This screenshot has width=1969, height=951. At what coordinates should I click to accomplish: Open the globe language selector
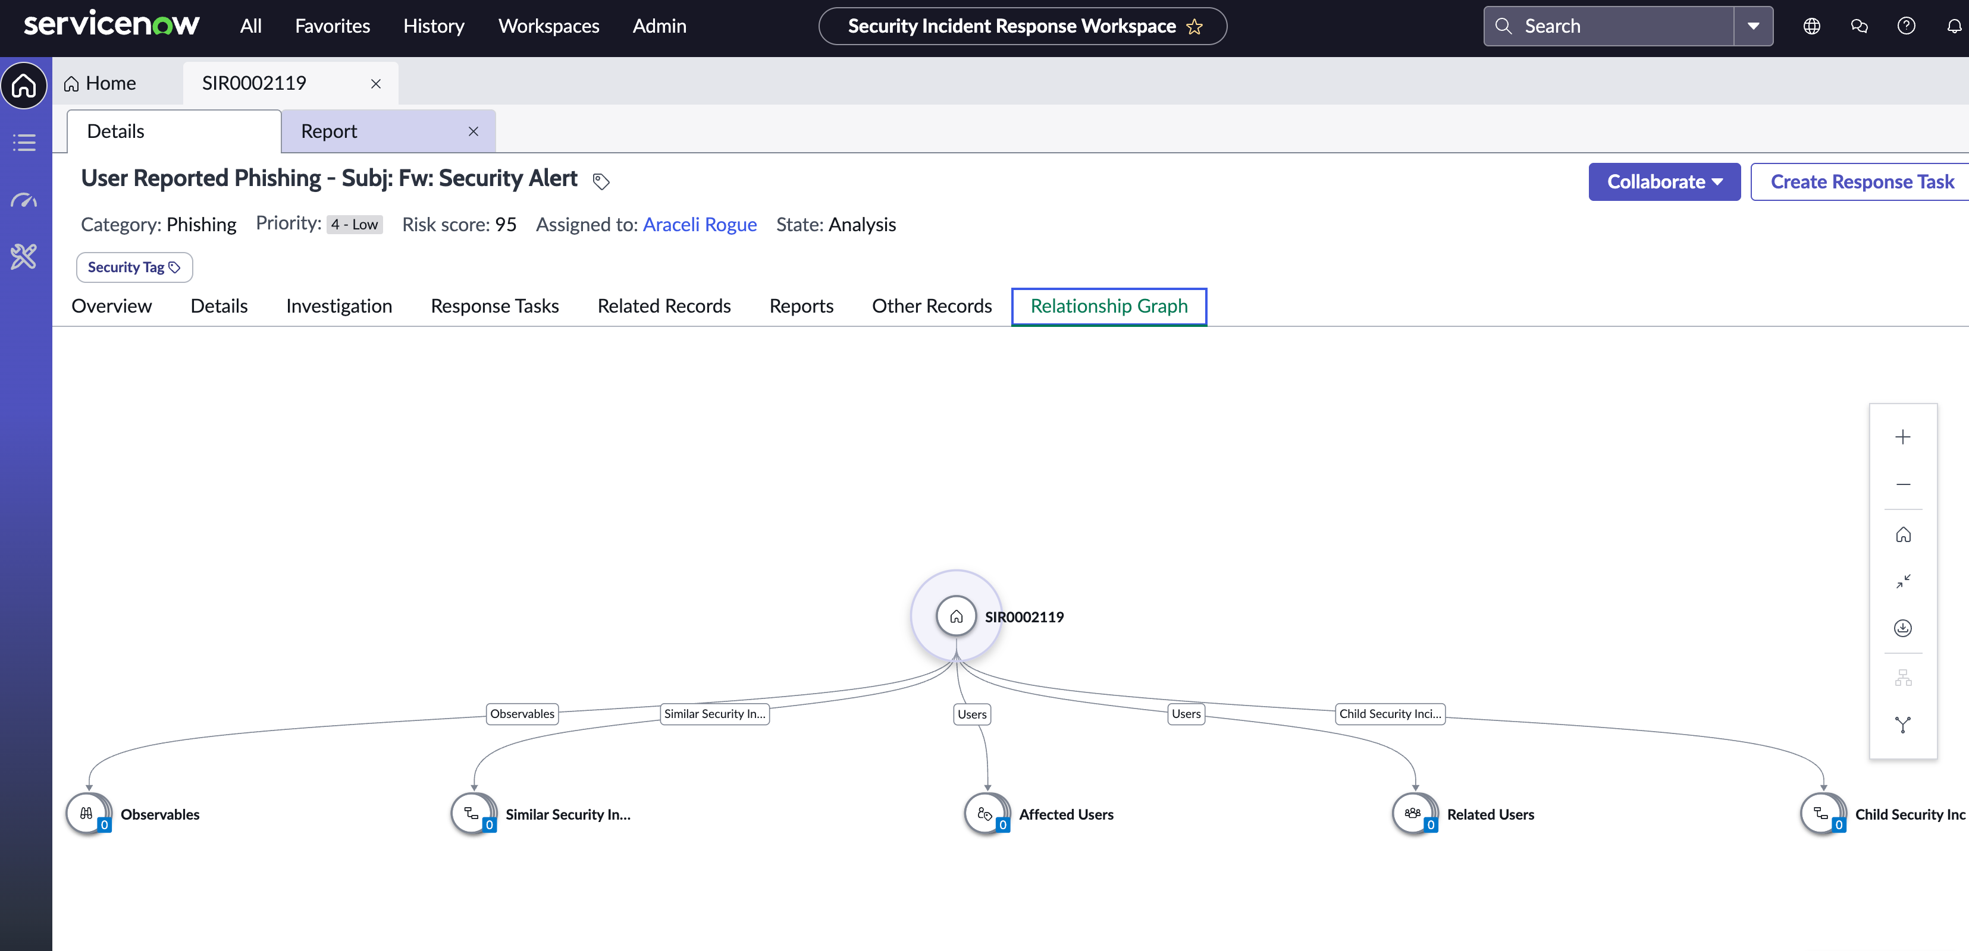click(1811, 26)
